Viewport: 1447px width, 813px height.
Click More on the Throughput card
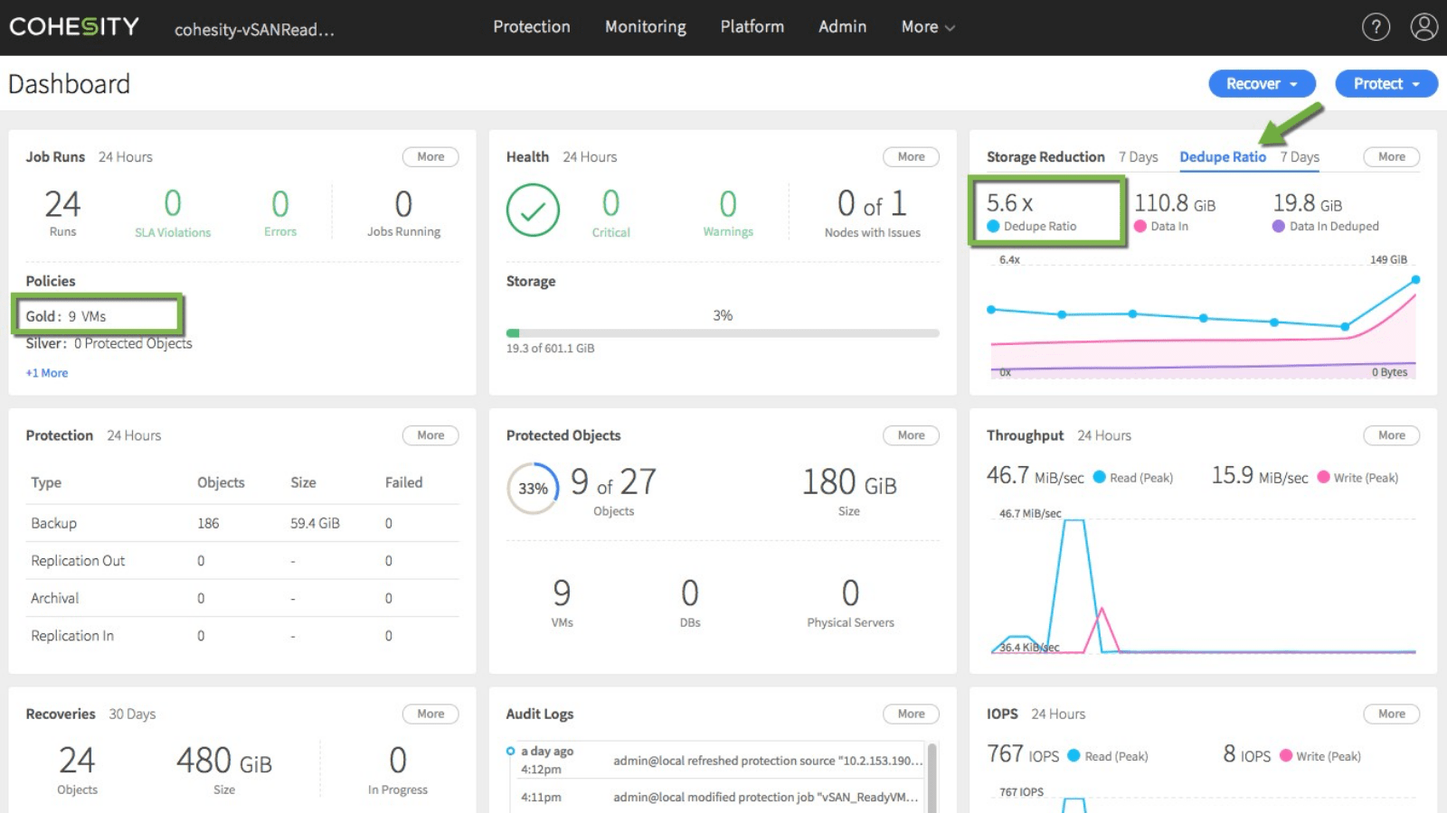pyautogui.click(x=1392, y=435)
